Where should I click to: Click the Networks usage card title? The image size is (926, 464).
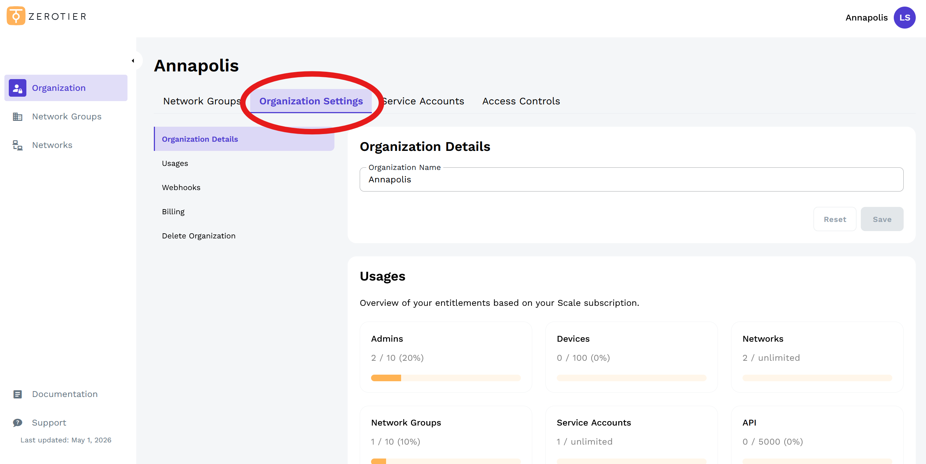pos(763,339)
